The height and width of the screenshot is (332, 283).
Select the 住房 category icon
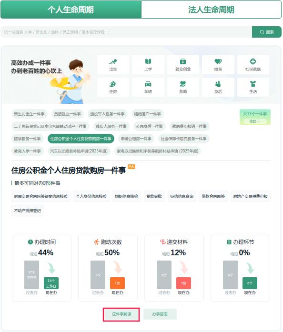pos(113,84)
